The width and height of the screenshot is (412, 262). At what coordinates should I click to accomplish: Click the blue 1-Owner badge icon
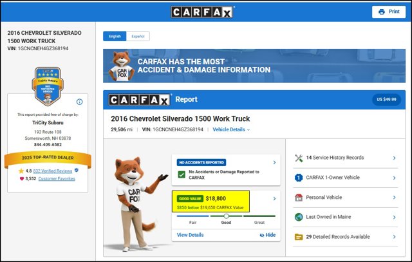click(x=299, y=178)
